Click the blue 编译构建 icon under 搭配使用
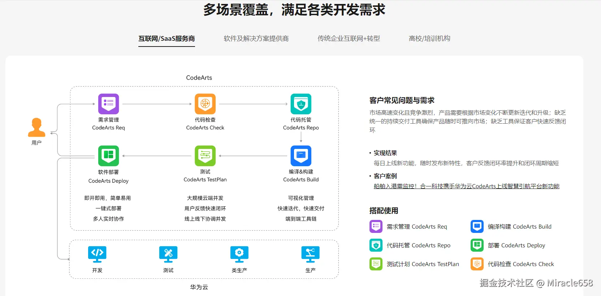Image resolution: width=601 pixels, height=296 pixels. pos(477,226)
